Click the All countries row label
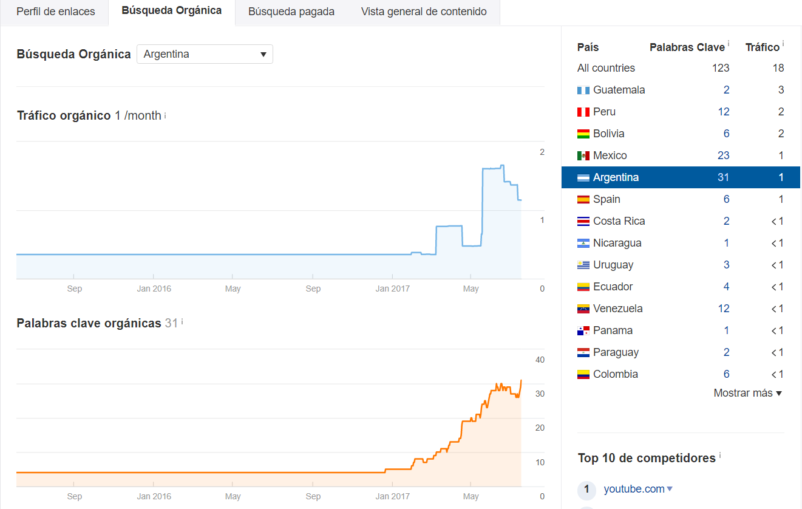Viewport: 802px width, 509px height. [606, 68]
